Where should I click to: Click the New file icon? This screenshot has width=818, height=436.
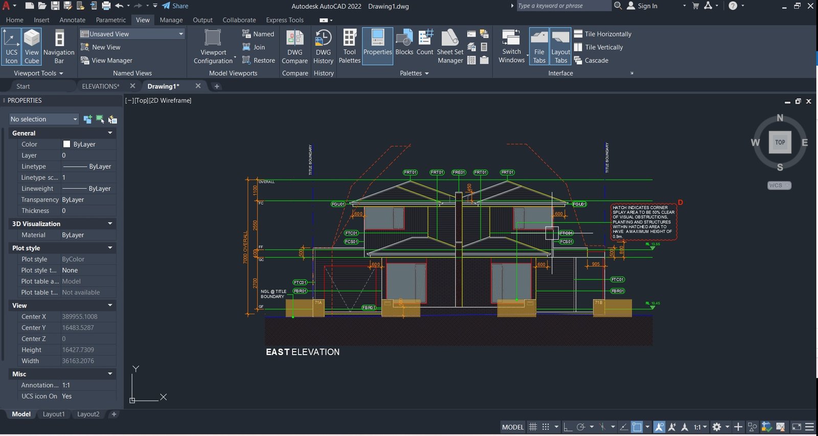(30, 6)
